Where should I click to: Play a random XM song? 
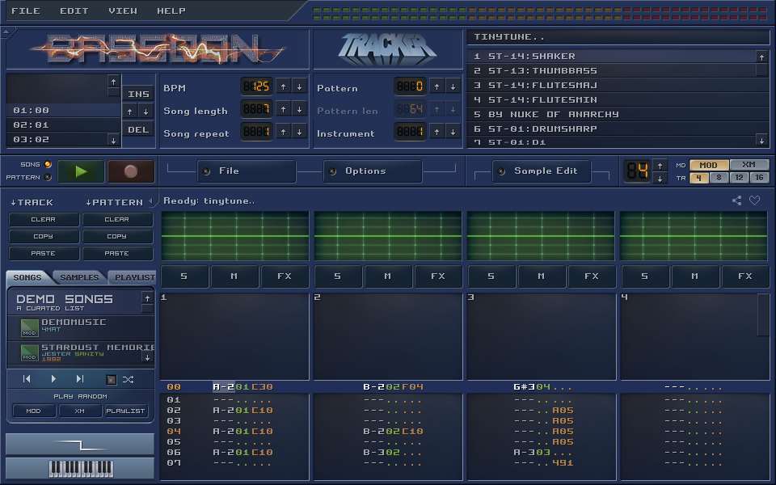80,411
